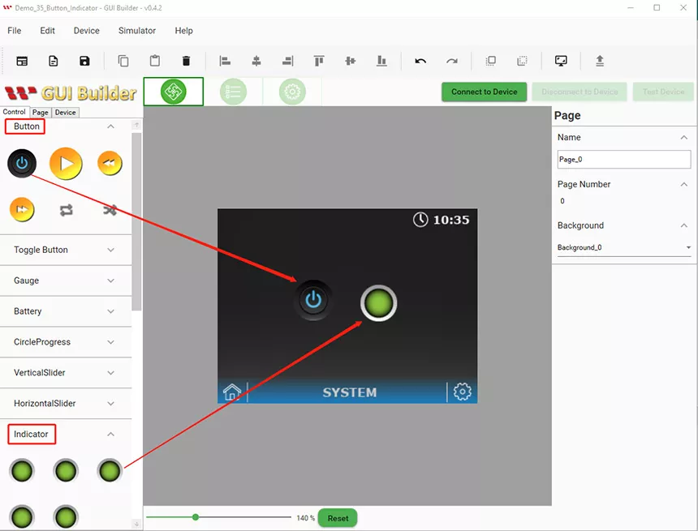Click the Paste clipboard icon
Viewport: 698px width, 531px height.
pyautogui.click(x=154, y=61)
